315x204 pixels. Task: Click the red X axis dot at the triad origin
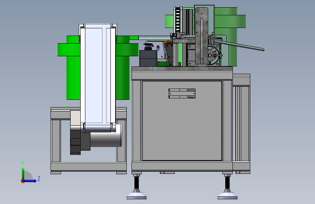pyautogui.click(x=22, y=181)
